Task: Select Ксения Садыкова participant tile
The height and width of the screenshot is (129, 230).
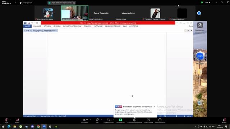Action: (x=182, y=13)
